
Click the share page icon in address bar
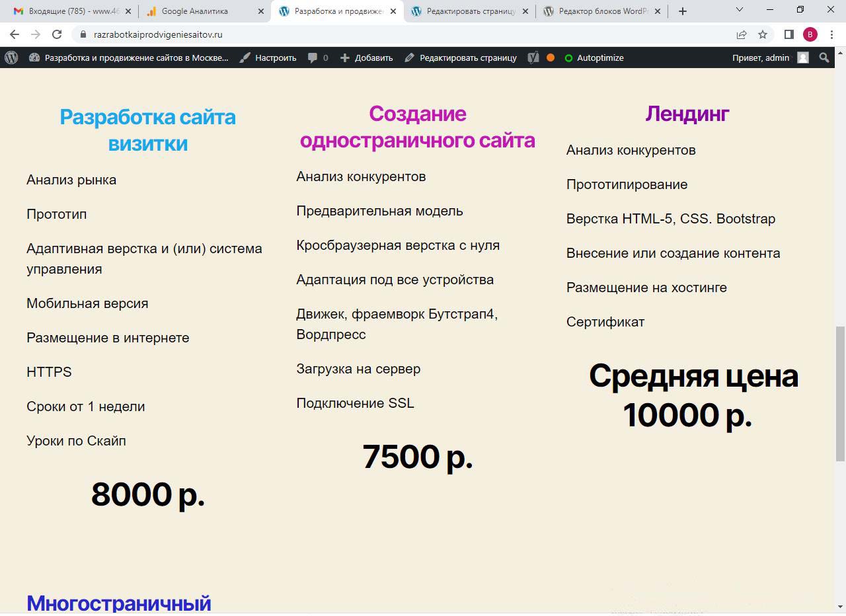[742, 34]
